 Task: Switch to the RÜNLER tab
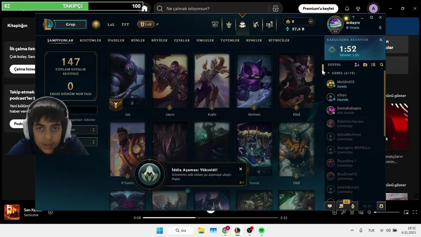pos(138,40)
